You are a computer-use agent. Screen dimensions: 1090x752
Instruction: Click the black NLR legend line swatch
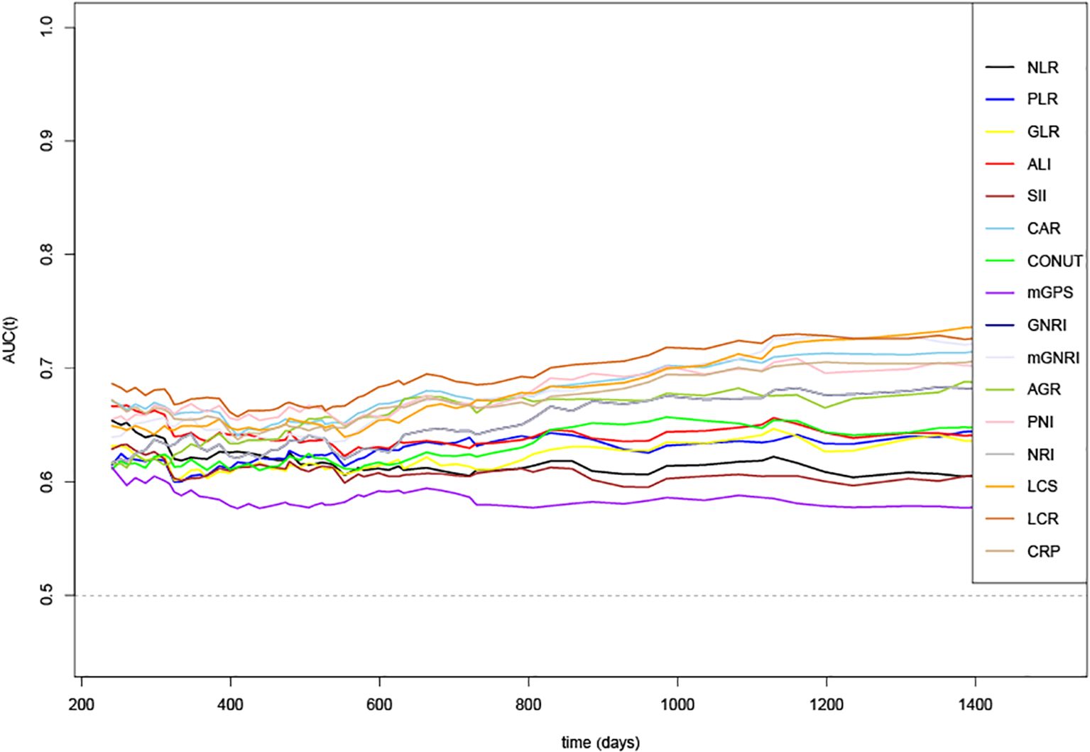998,68
